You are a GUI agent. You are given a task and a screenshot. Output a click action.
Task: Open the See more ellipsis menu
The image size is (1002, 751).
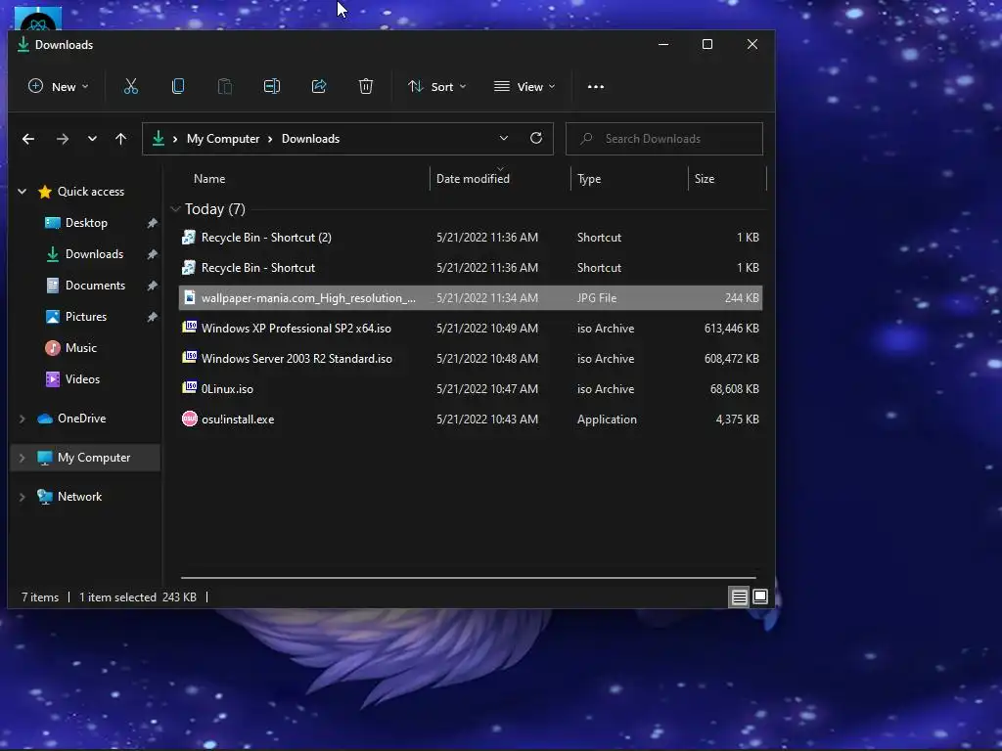[596, 87]
